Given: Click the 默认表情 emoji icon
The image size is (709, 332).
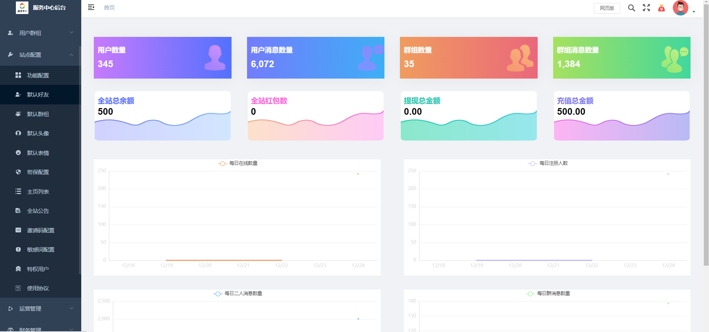Looking at the screenshot, I should click(x=18, y=153).
